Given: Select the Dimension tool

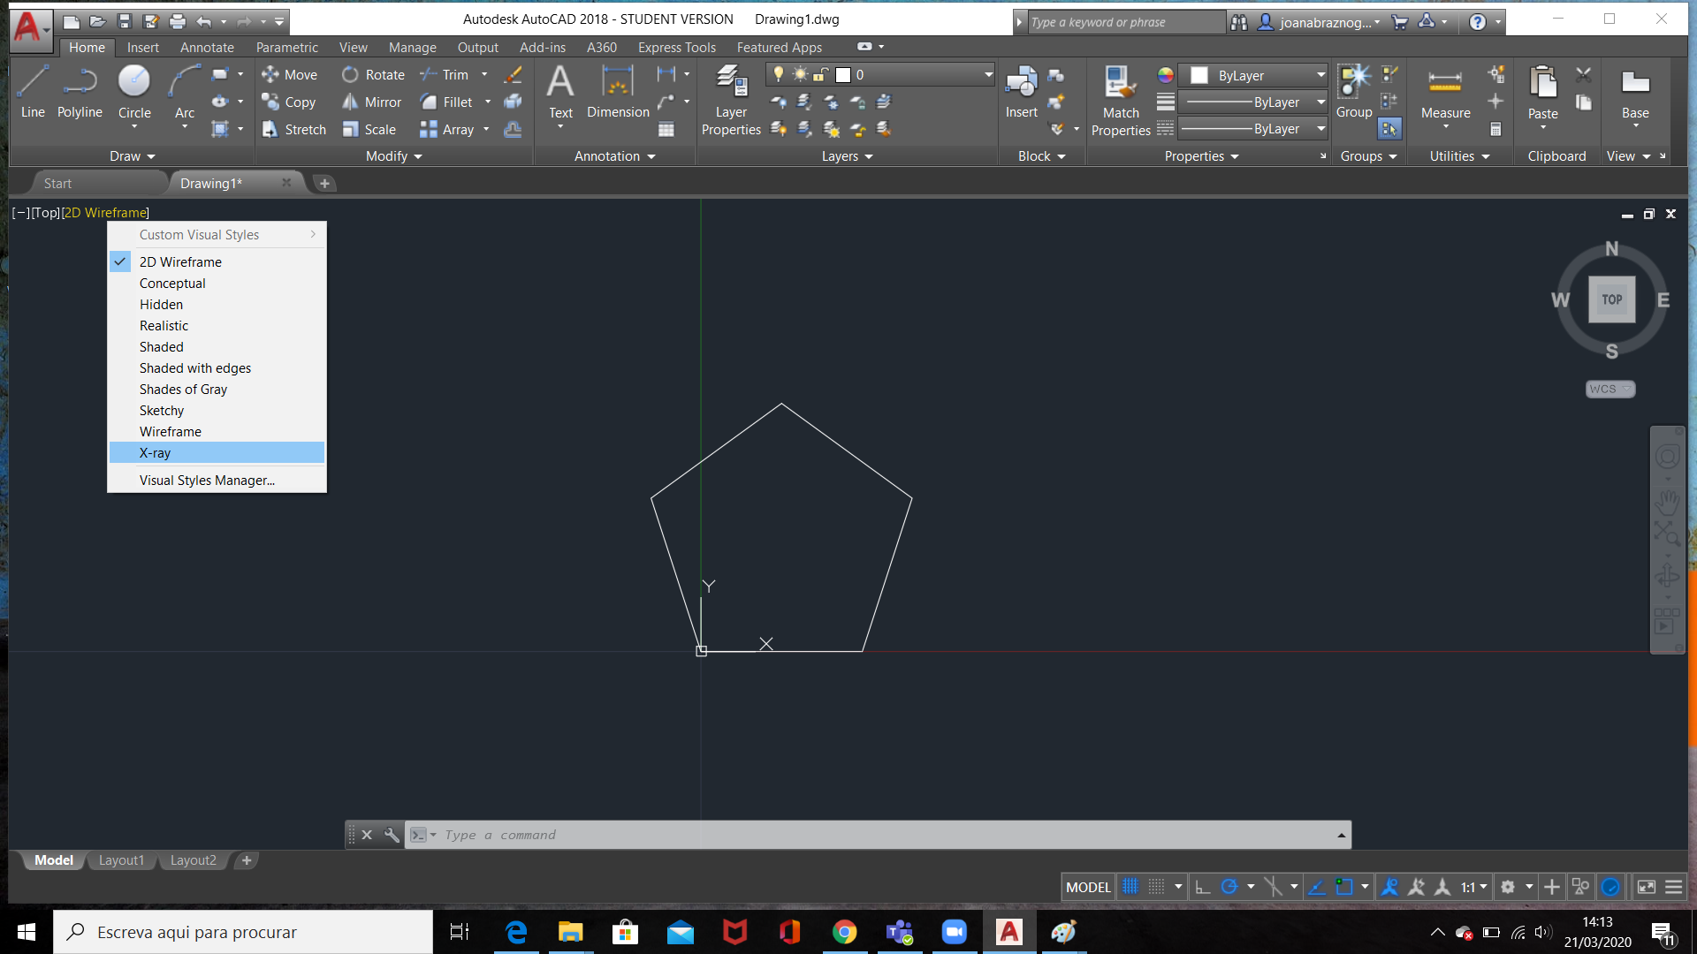Looking at the screenshot, I should [618, 92].
